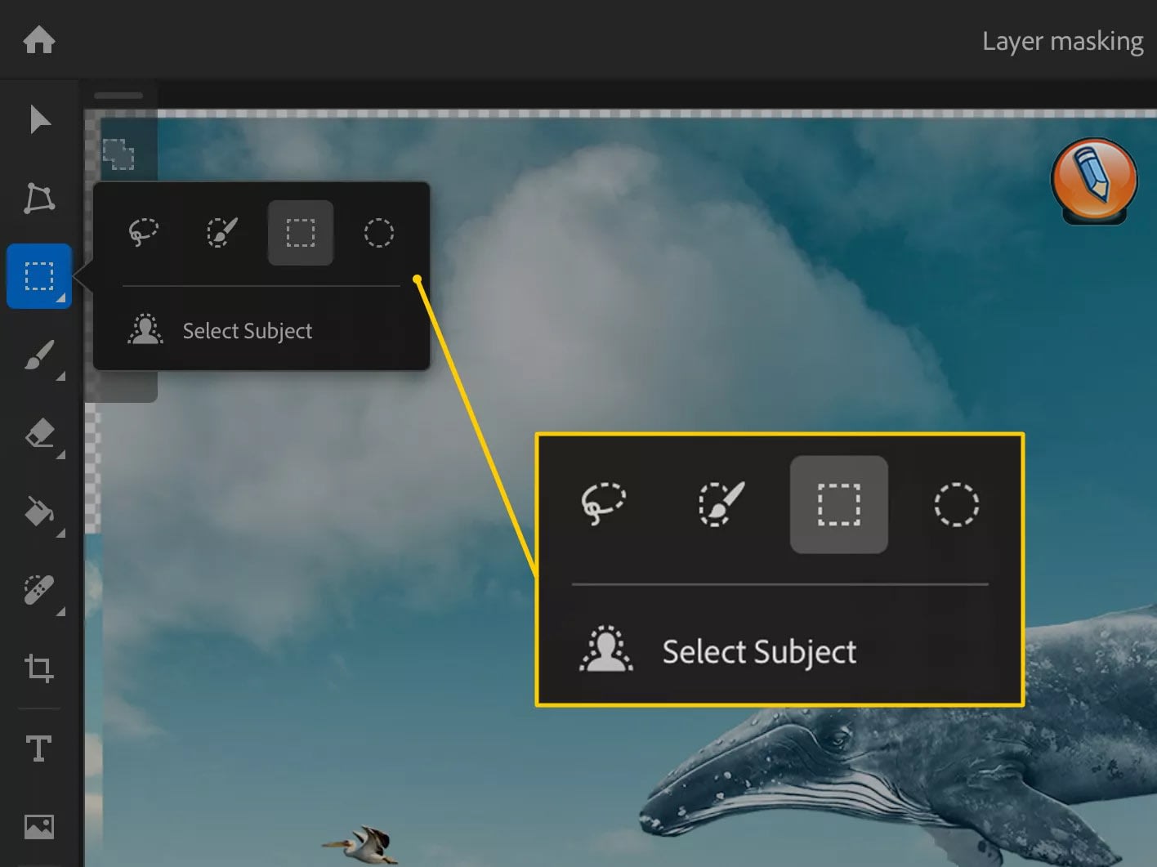Select the Crop tool
The image size is (1157, 867).
(39, 668)
